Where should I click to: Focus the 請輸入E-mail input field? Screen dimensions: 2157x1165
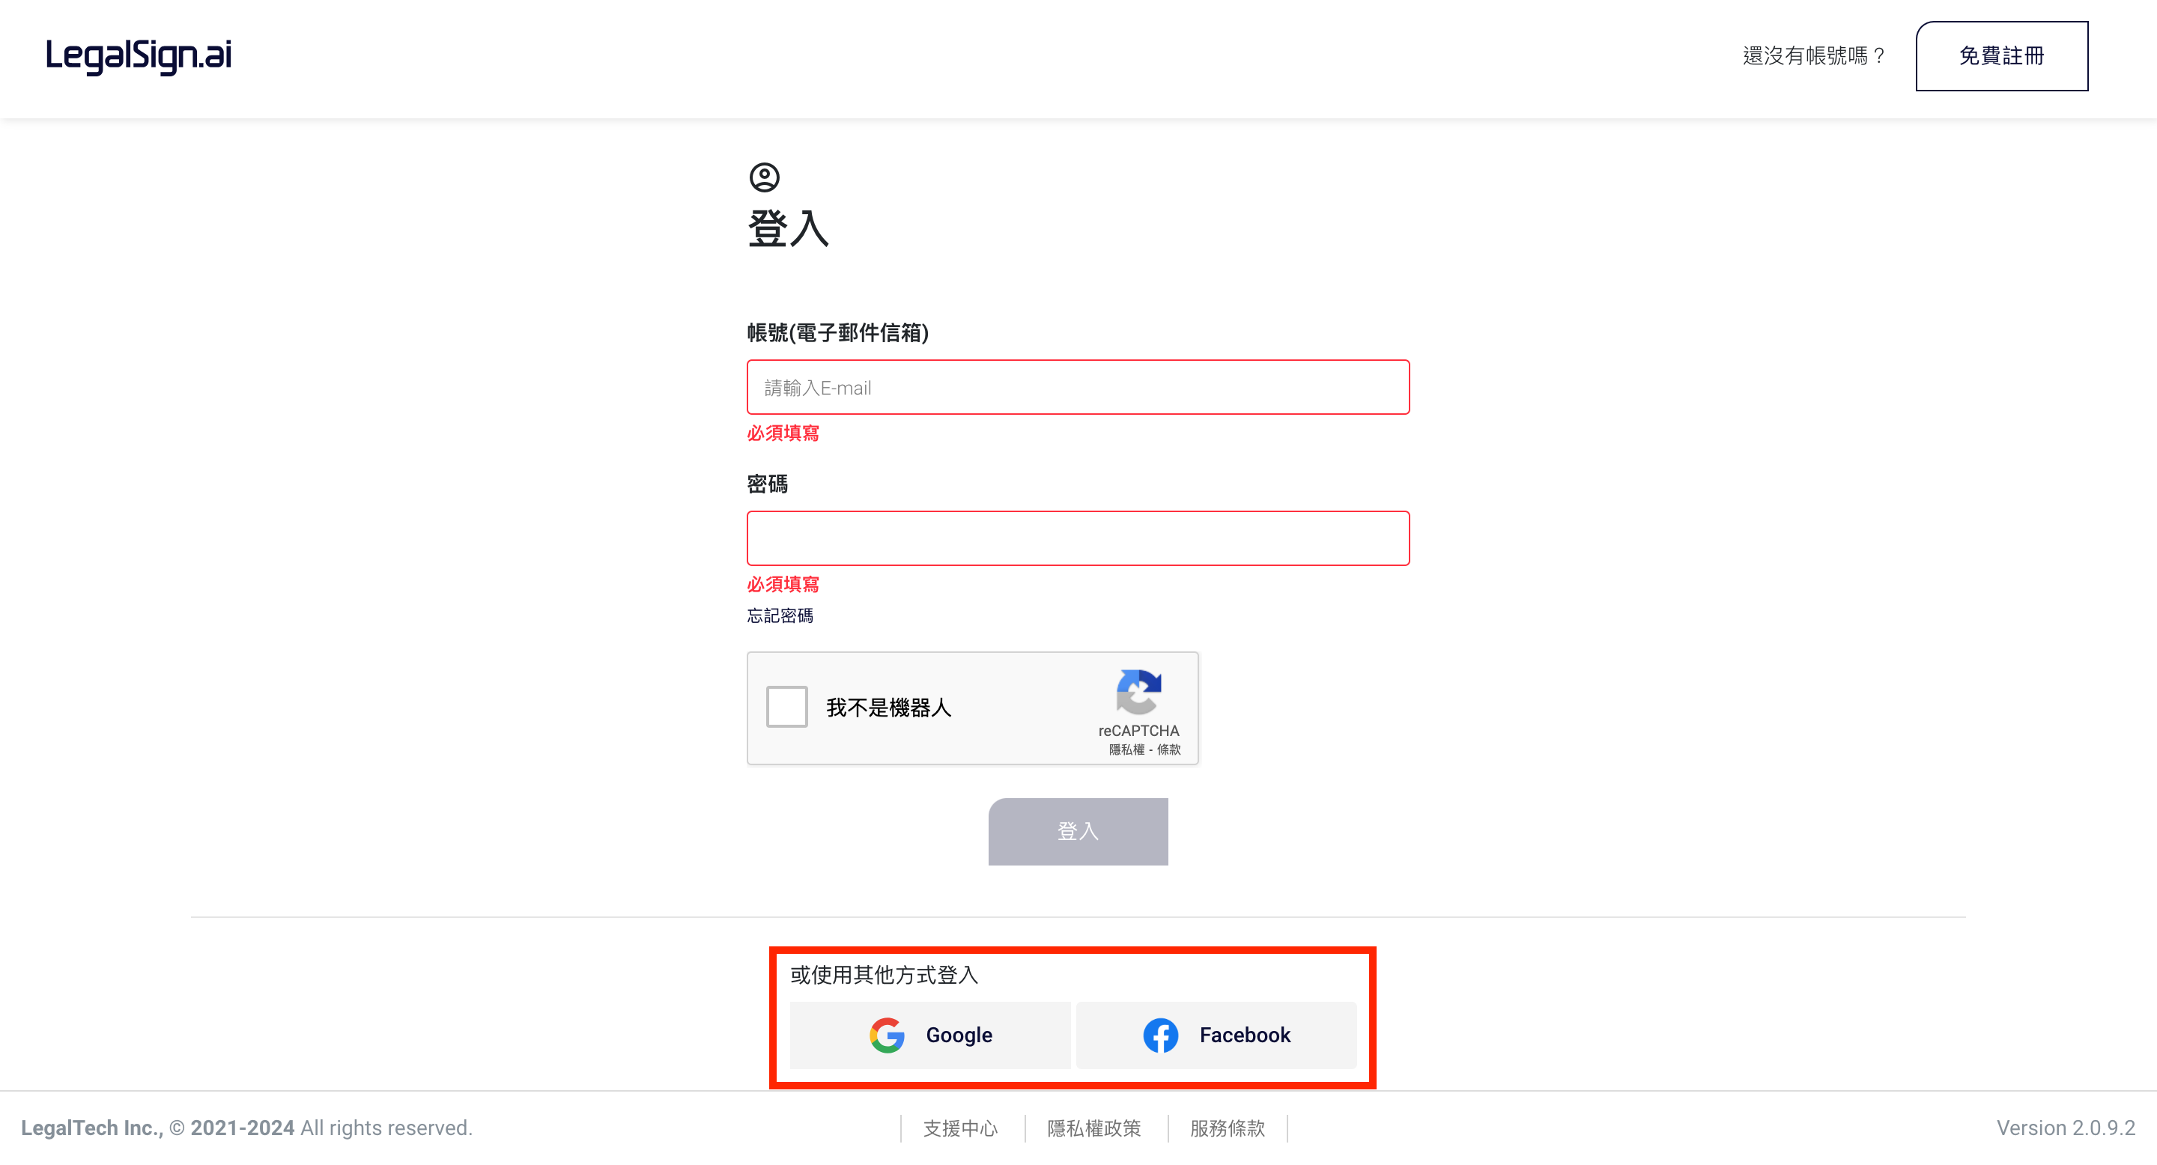[1078, 388]
